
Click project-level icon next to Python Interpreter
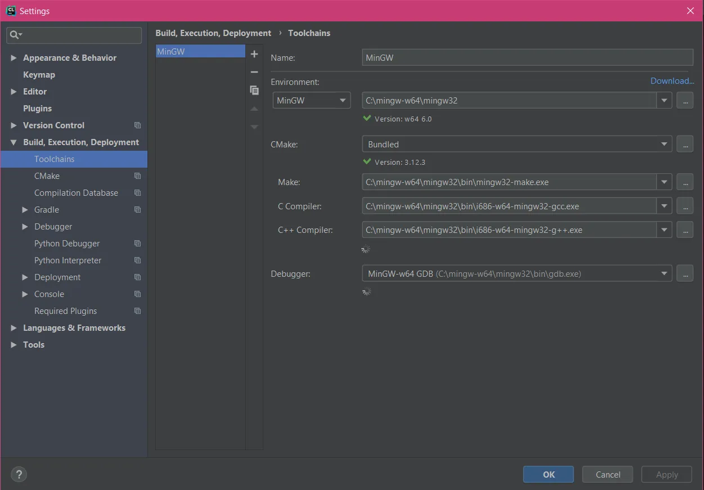[138, 260]
